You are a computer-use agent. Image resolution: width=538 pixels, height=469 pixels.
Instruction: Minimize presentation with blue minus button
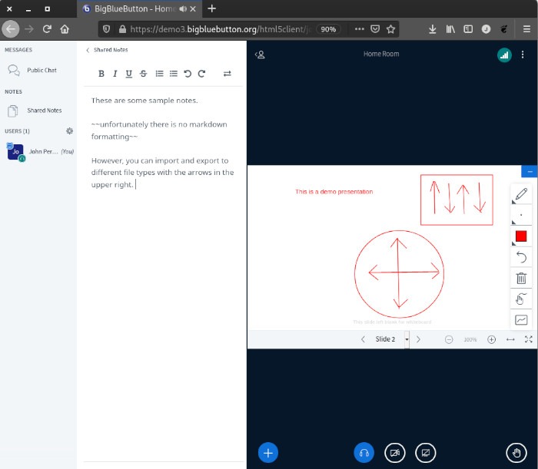pyautogui.click(x=530, y=171)
